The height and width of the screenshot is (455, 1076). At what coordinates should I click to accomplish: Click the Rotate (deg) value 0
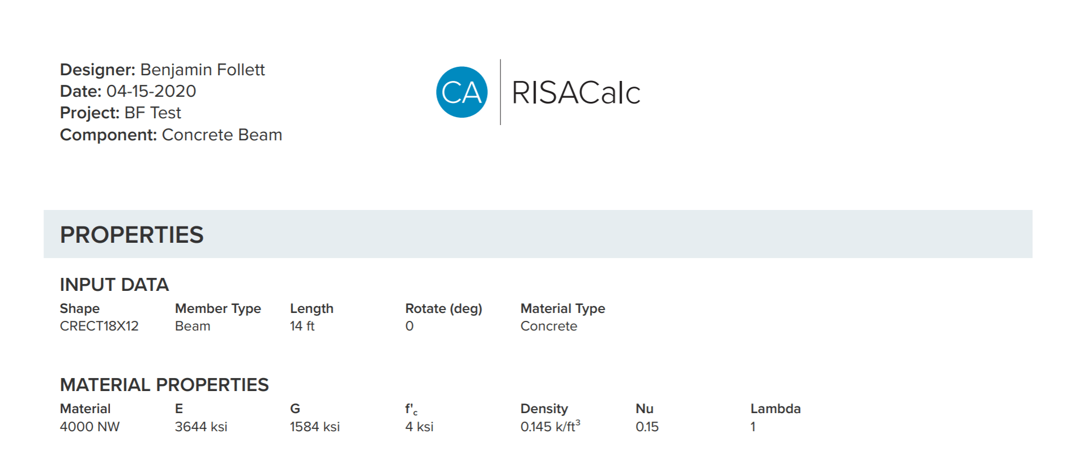coord(409,326)
